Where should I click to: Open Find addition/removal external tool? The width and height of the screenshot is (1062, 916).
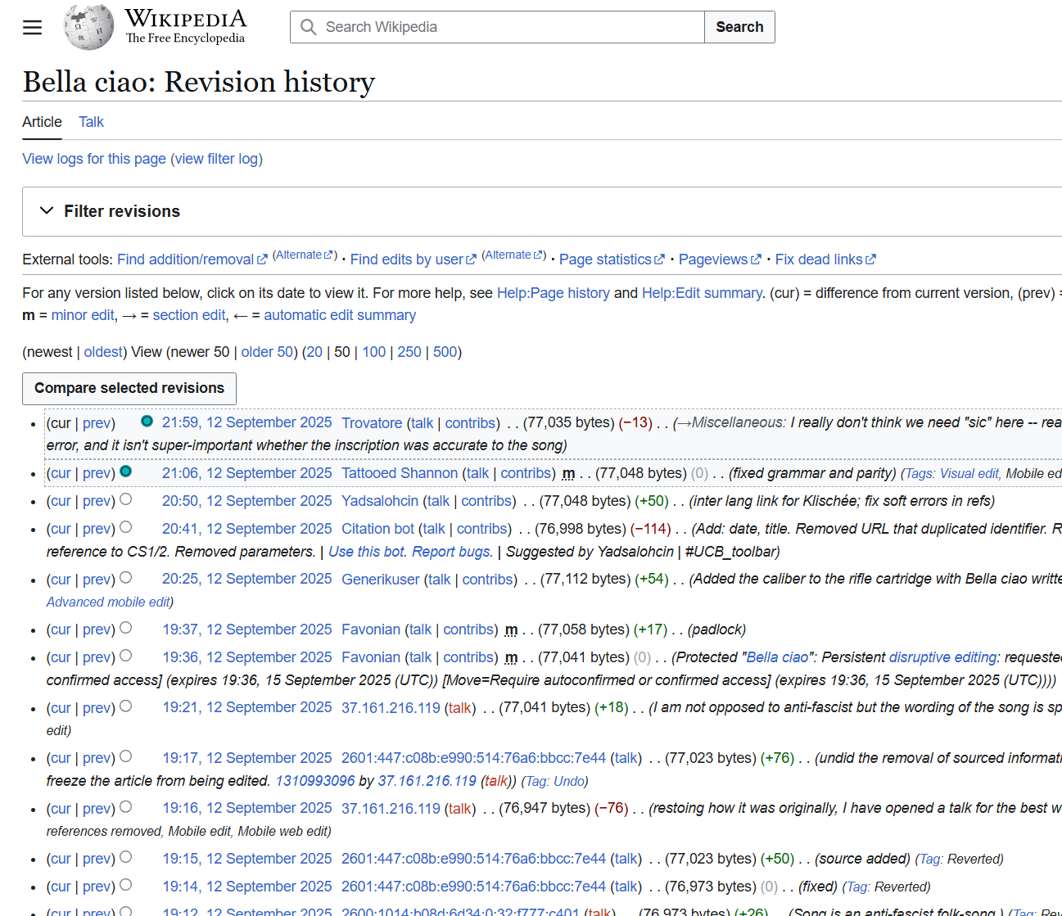pyautogui.click(x=192, y=259)
